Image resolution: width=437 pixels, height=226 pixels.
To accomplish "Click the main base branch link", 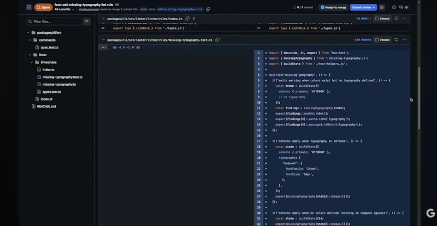I will click(x=144, y=9).
